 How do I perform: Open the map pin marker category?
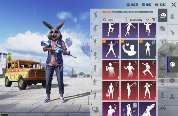pyautogui.click(x=163, y=82)
